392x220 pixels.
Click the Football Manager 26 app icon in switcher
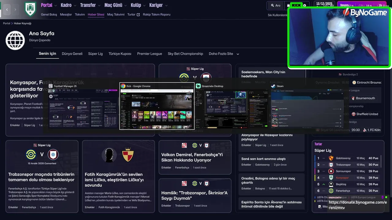click(x=51, y=86)
